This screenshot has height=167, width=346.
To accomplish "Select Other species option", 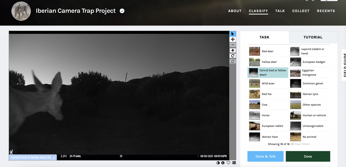I will (x=310, y=105).
